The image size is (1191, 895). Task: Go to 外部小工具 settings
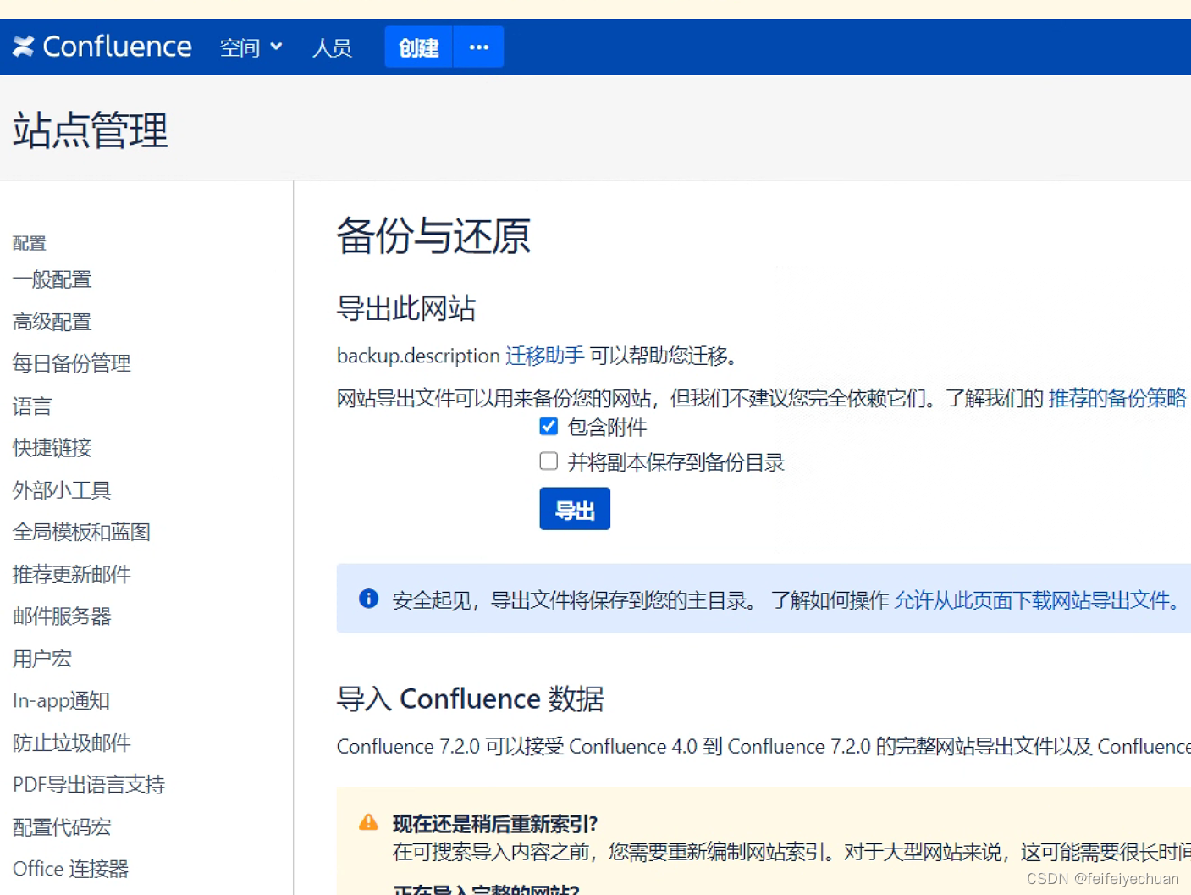pos(62,489)
